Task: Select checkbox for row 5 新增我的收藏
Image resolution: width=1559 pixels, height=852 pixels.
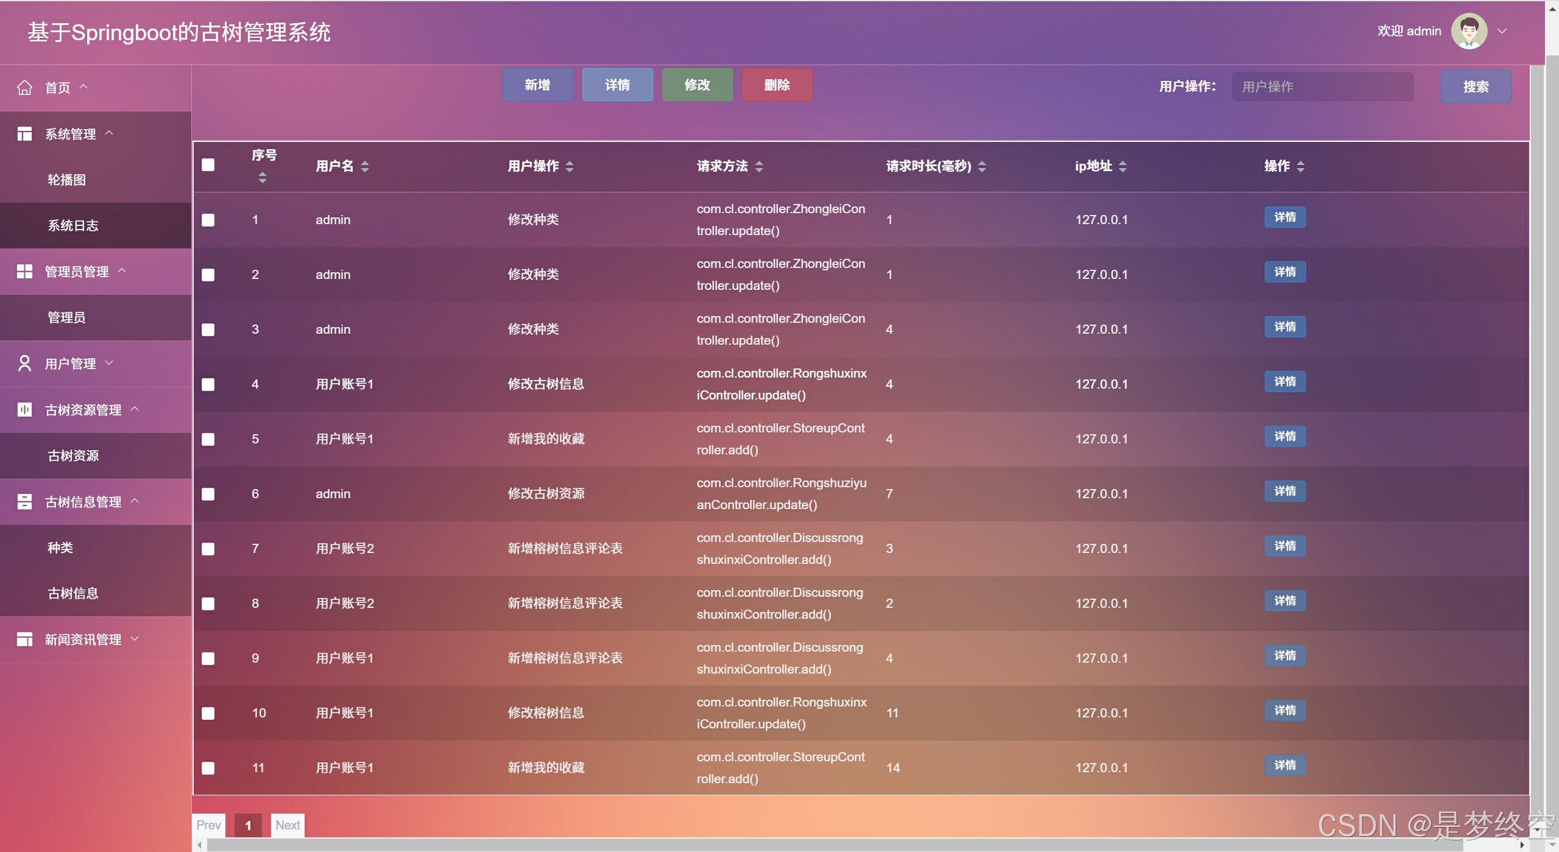Action: [x=208, y=439]
